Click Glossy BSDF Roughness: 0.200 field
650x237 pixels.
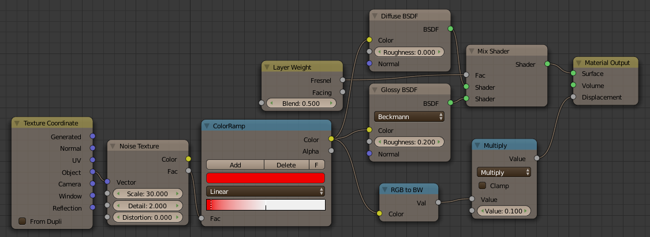click(x=409, y=142)
